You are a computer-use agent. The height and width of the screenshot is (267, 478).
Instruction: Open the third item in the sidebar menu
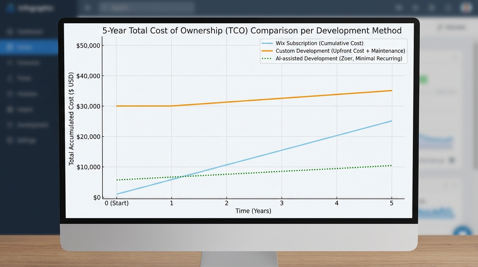pyautogui.click(x=9, y=63)
